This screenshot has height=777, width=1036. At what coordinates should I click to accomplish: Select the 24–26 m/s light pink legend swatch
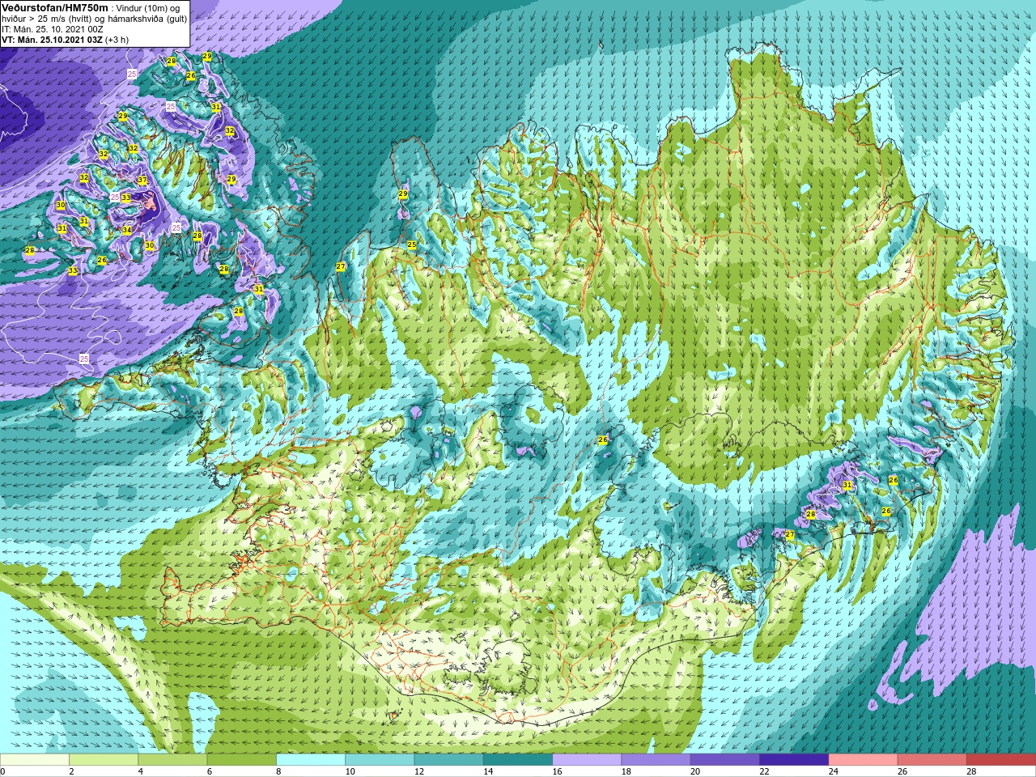(x=863, y=760)
